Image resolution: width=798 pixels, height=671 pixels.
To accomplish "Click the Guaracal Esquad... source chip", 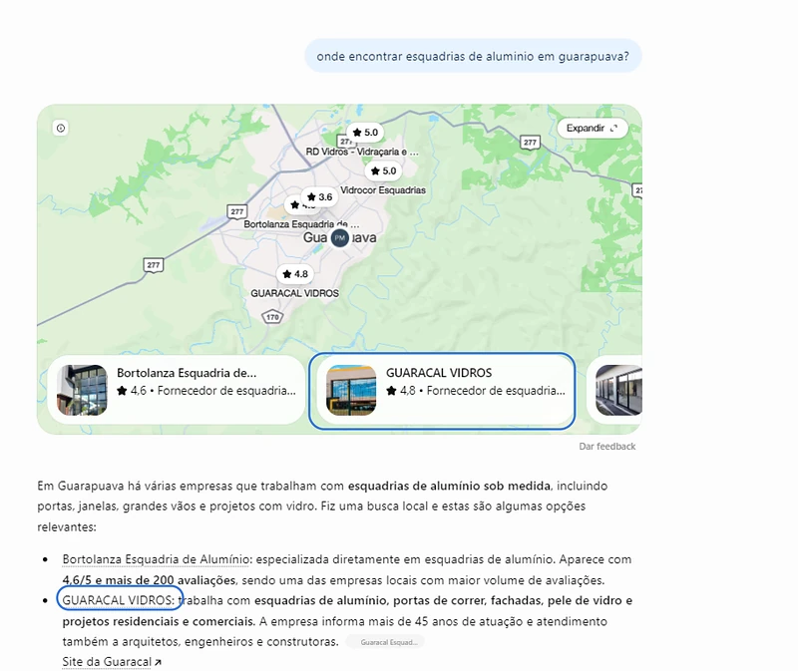I will [385, 642].
